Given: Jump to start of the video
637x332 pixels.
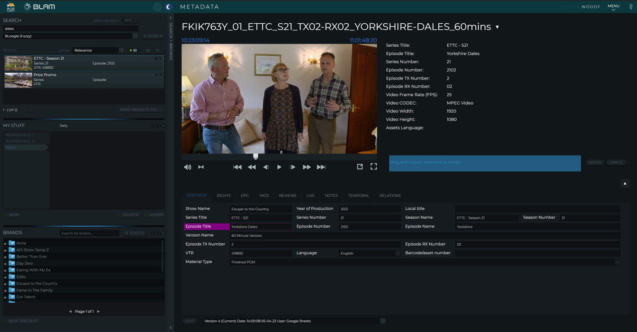Looking at the screenshot, I should pyautogui.click(x=237, y=167).
